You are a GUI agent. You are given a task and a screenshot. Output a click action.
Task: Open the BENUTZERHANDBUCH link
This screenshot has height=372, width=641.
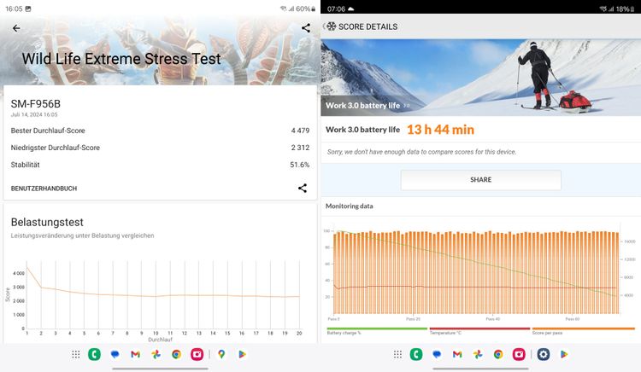point(44,189)
